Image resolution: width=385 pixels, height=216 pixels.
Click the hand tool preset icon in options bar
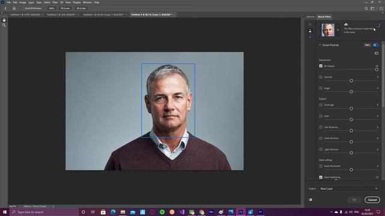[x=14, y=8]
